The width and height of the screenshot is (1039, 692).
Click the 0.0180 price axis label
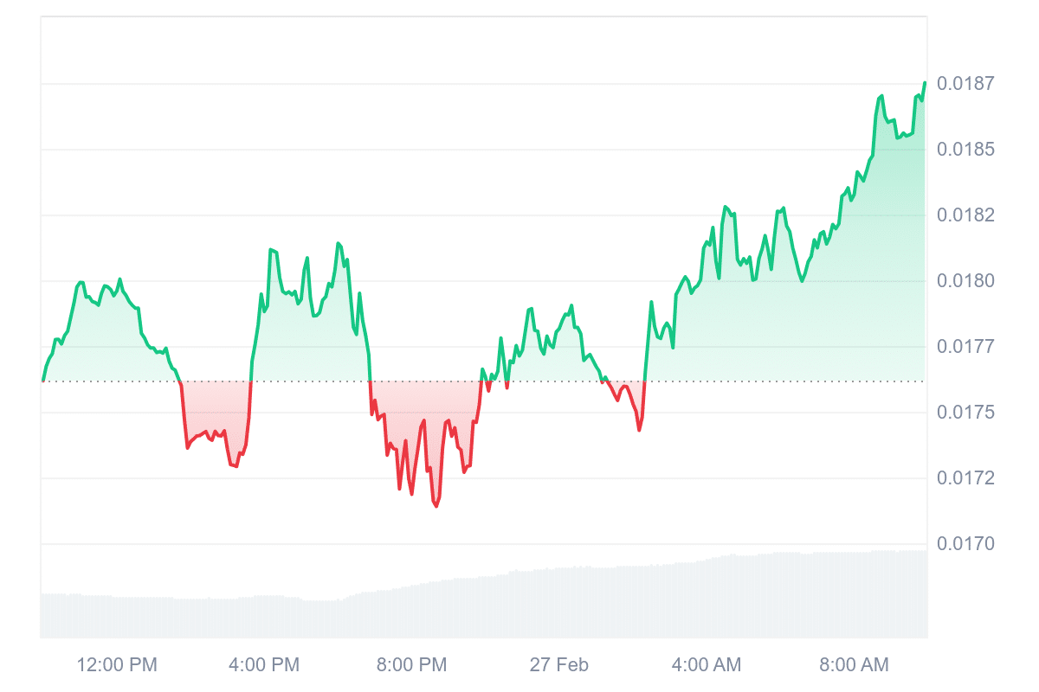point(965,281)
